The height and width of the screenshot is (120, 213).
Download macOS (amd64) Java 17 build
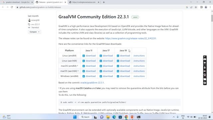point(106,66)
